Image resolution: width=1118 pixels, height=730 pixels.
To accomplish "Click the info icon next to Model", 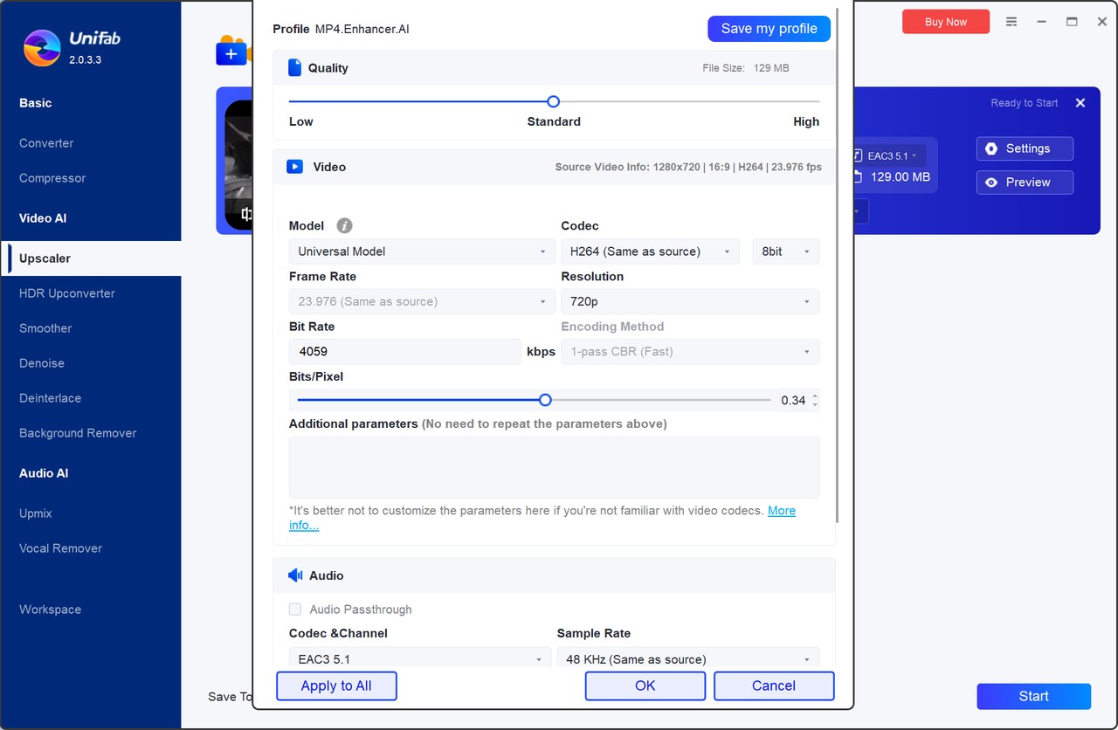I will (x=342, y=225).
